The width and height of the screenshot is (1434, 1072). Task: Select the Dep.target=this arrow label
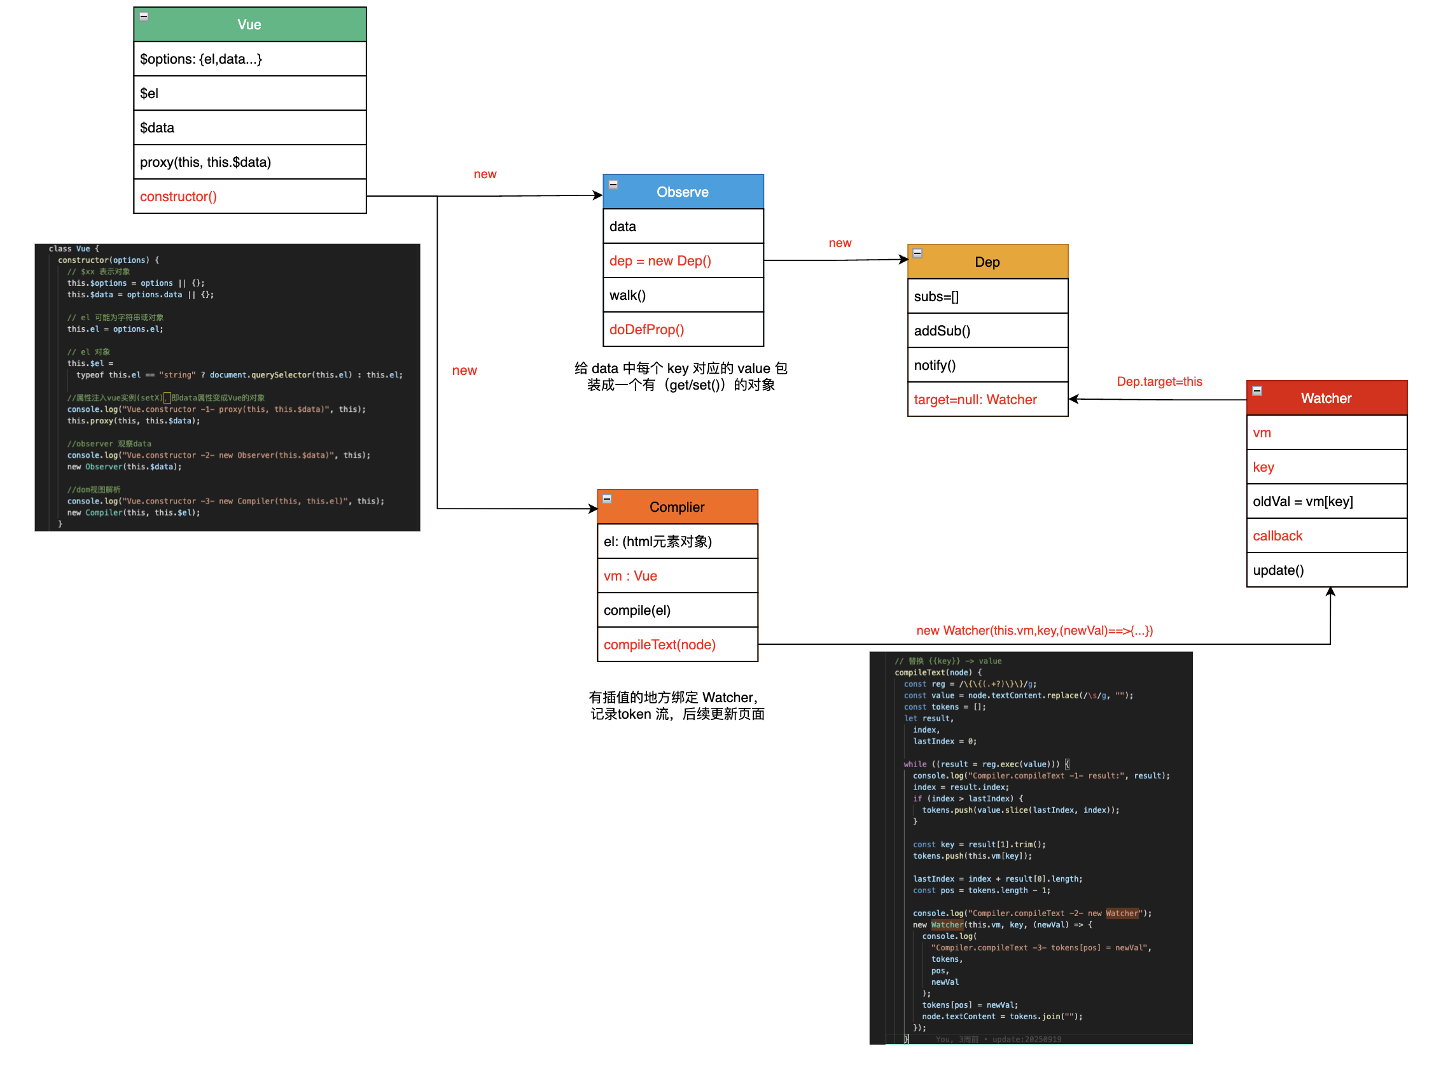pos(1159,381)
